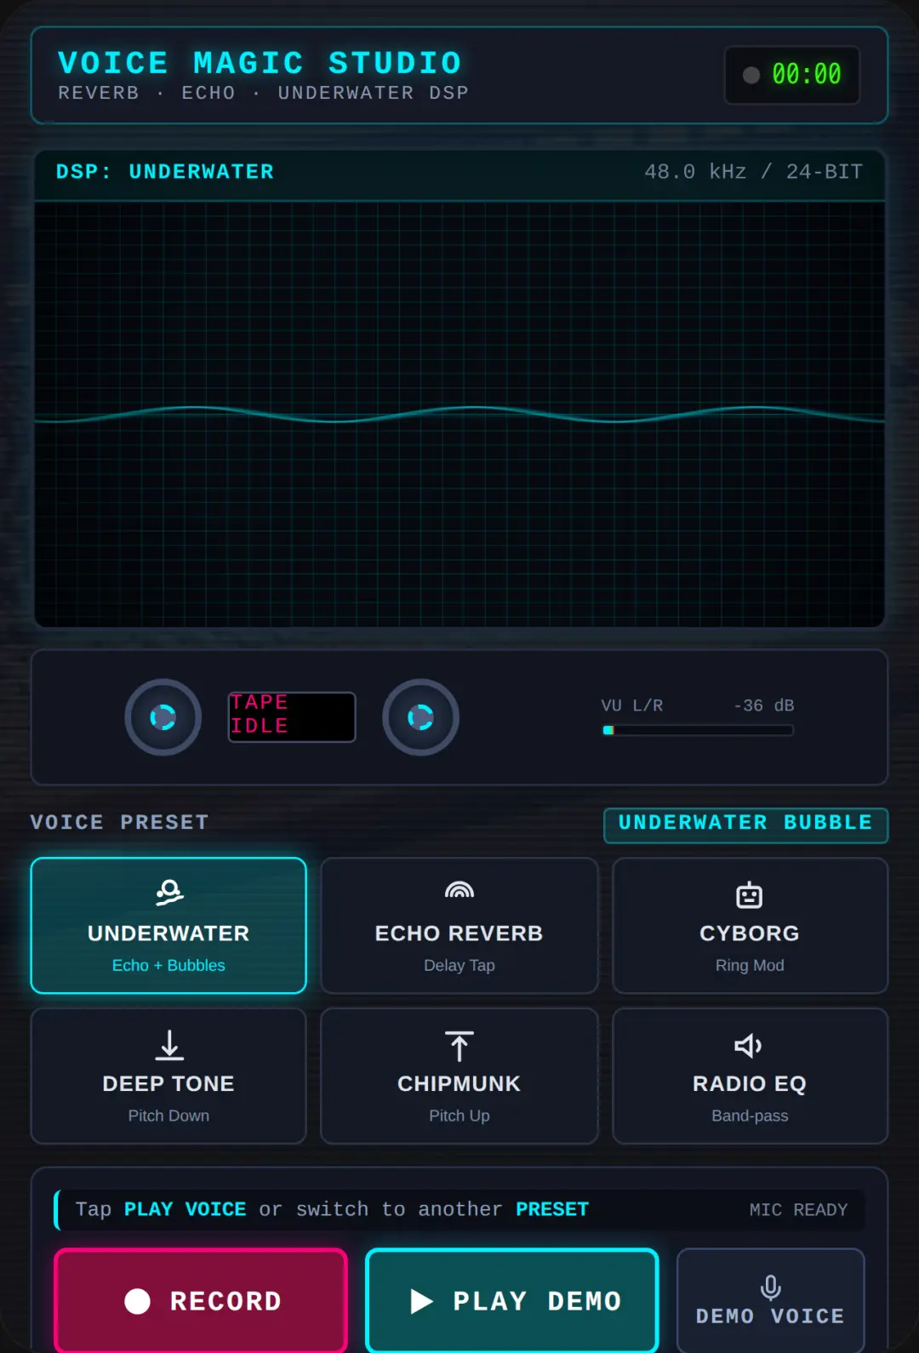Click the VOICE PRESET section heading

coord(120,822)
